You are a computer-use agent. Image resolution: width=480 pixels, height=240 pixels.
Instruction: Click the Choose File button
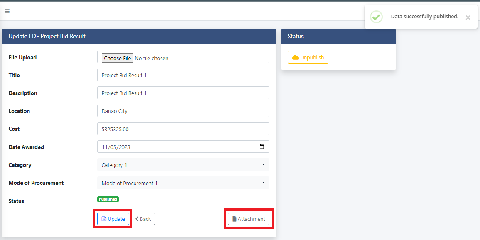coord(118,58)
